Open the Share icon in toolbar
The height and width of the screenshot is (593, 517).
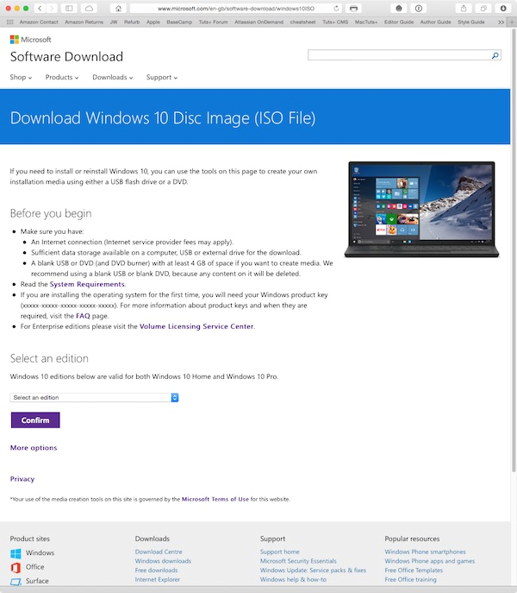coord(464,8)
